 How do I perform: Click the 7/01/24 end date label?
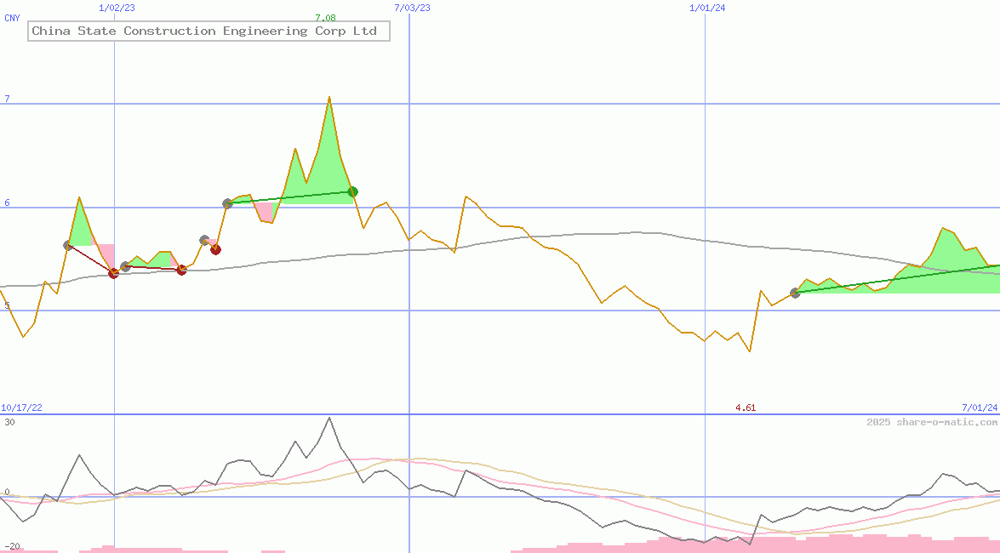[x=980, y=408]
